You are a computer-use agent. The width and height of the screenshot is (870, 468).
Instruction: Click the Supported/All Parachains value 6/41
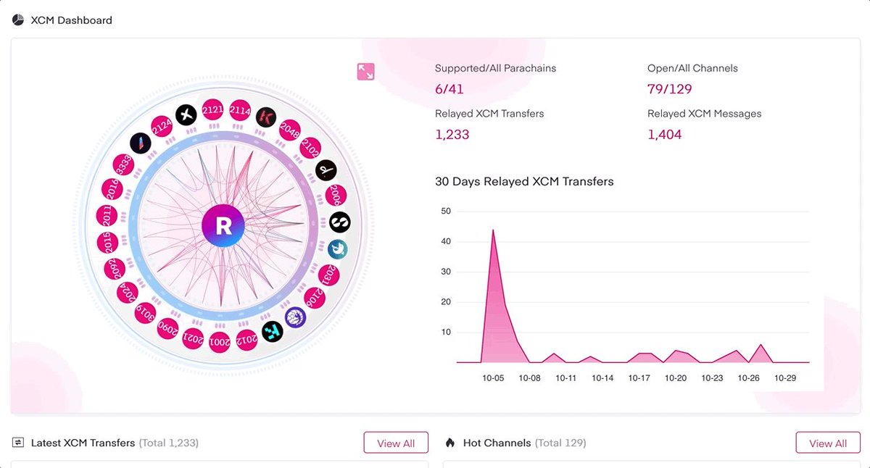pos(449,89)
